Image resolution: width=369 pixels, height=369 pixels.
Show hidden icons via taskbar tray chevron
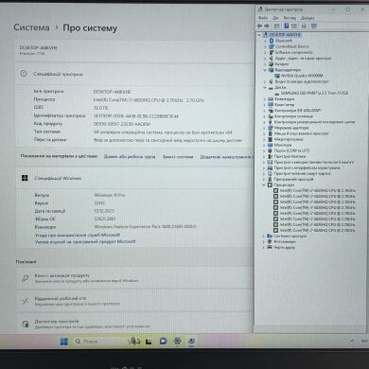pyautogui.click(x=352, y=341)
